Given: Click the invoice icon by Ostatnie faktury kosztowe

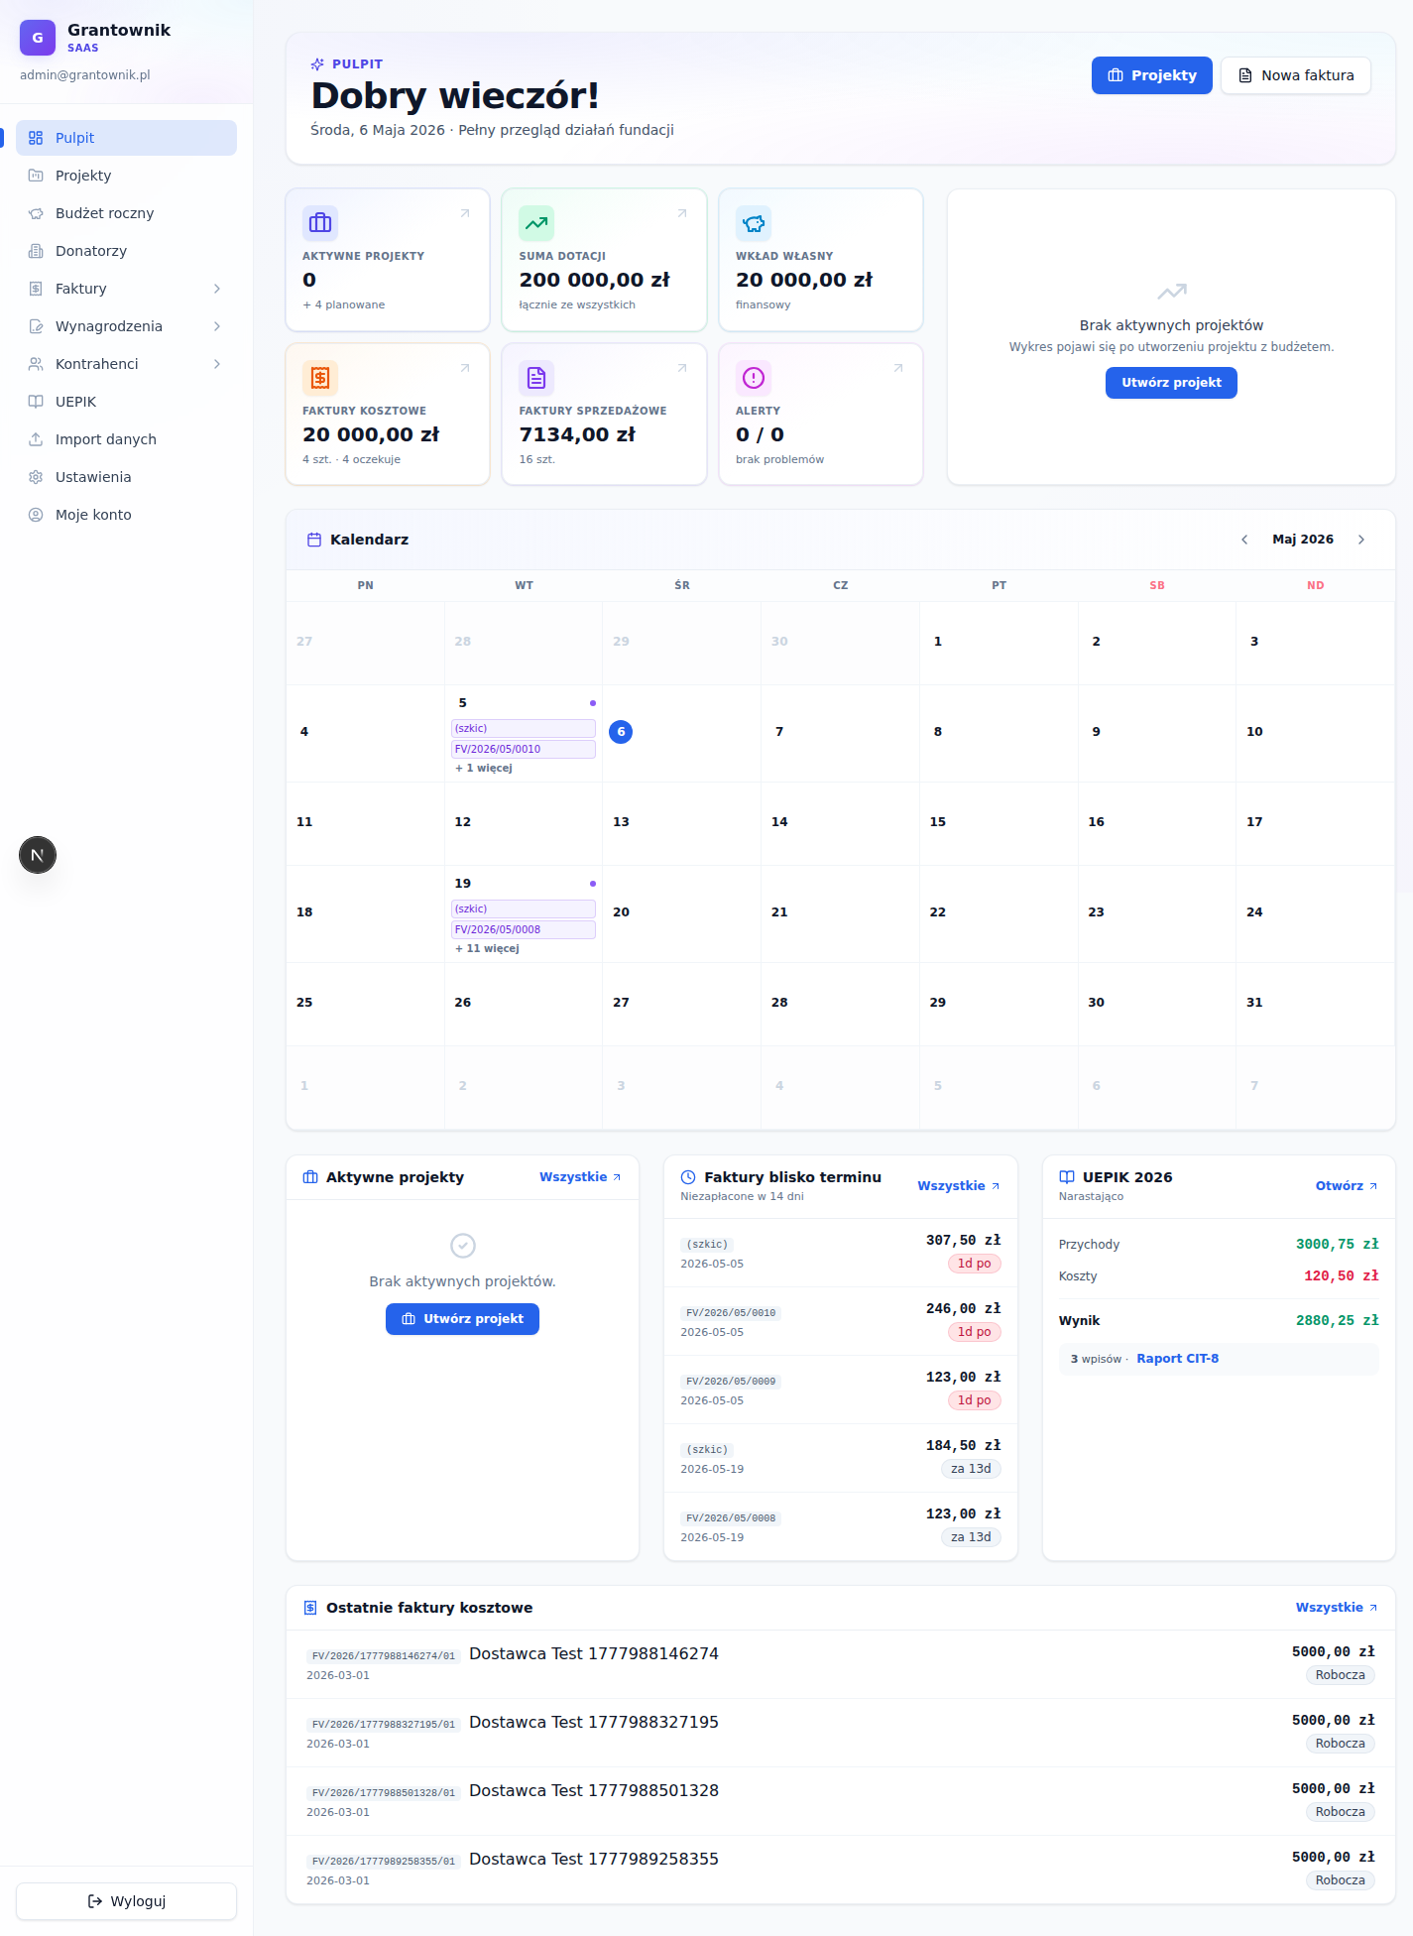Looking at the screenshot, I should tap(310, 1608).
